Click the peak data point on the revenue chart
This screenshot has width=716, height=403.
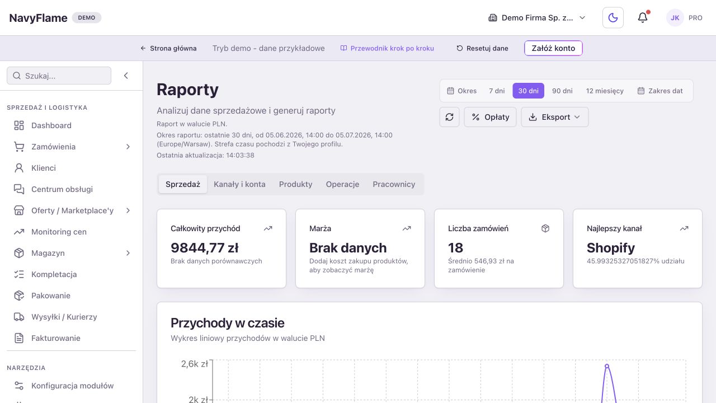click(x=607, y=366)
